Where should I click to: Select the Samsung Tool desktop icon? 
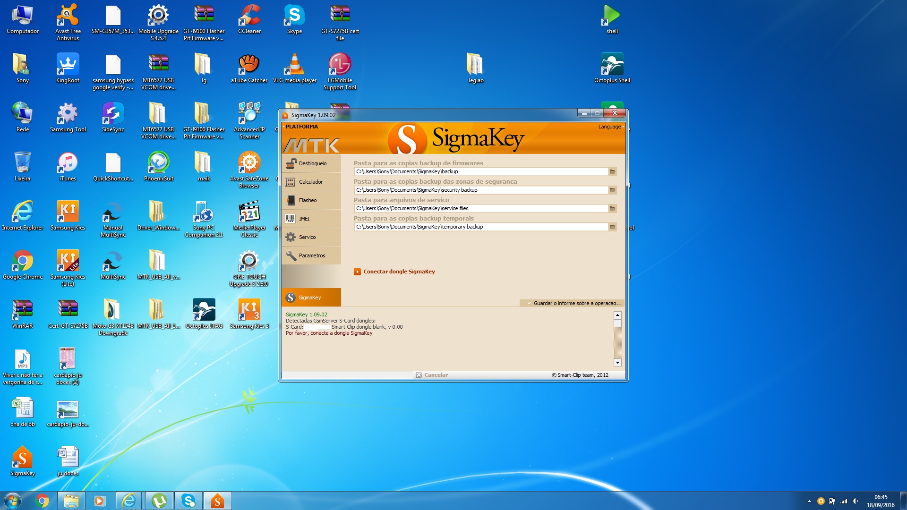pyautogui.click(x=68, y=118)
